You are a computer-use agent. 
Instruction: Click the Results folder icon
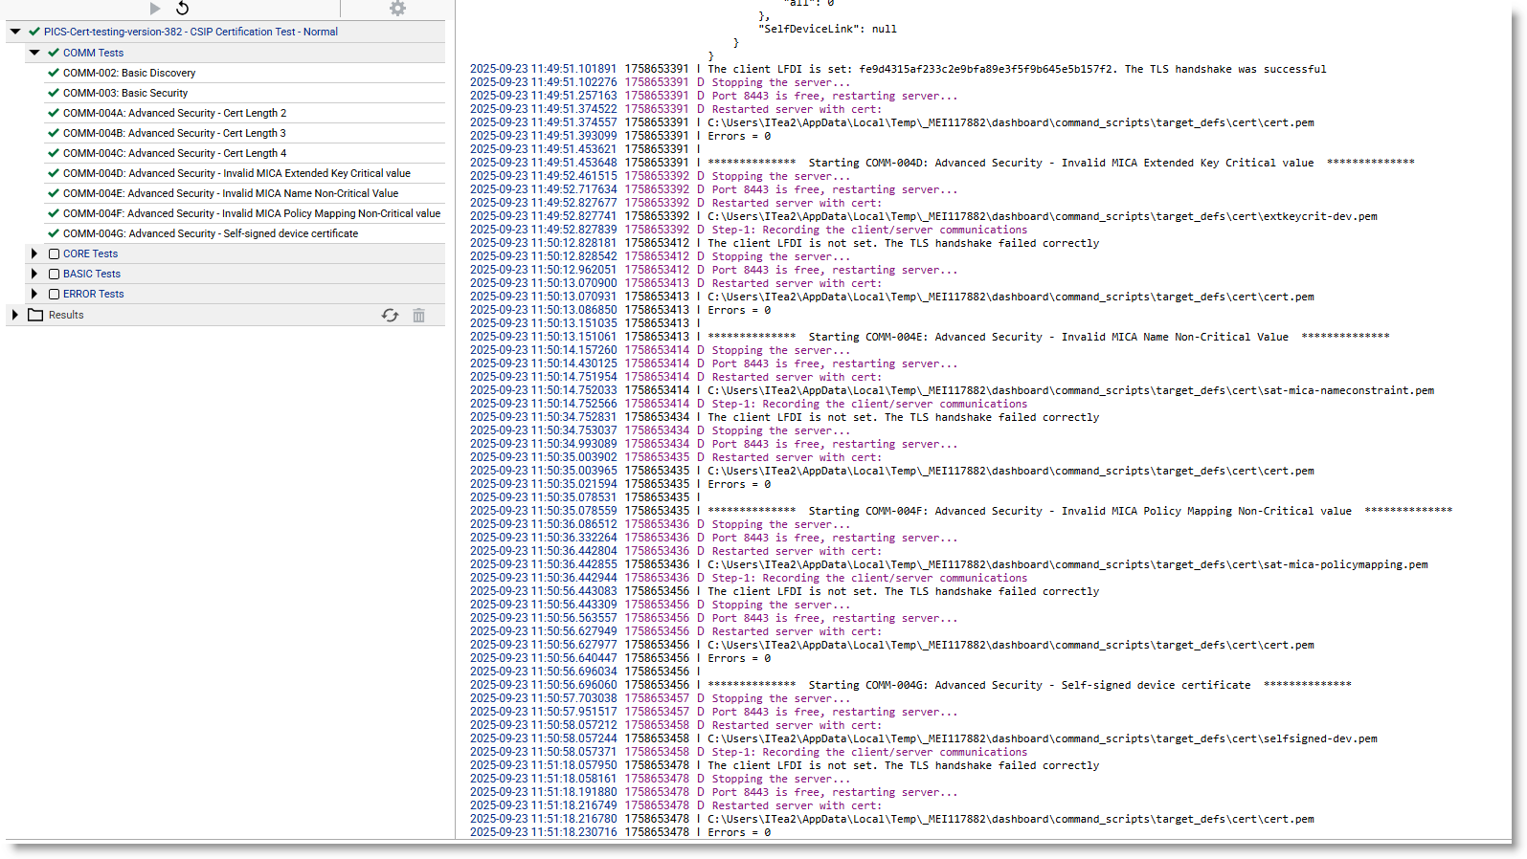(x=35, y=315)
